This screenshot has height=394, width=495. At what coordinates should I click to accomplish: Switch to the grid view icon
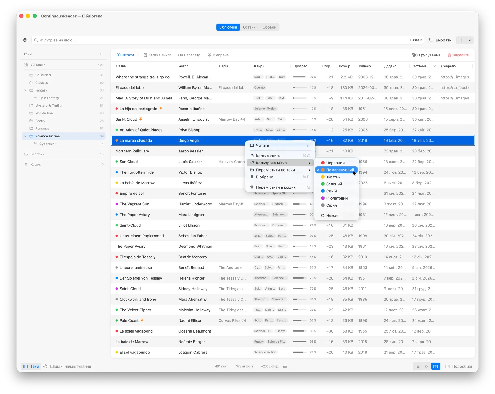426,366
